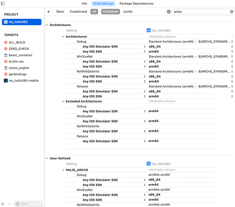Open the search filter options icon
The height and width of the screenshot is (207, 235).
click(170, 12)
